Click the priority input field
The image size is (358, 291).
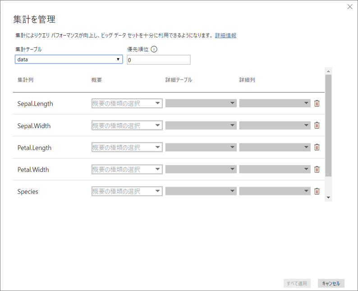click(159, 60)
